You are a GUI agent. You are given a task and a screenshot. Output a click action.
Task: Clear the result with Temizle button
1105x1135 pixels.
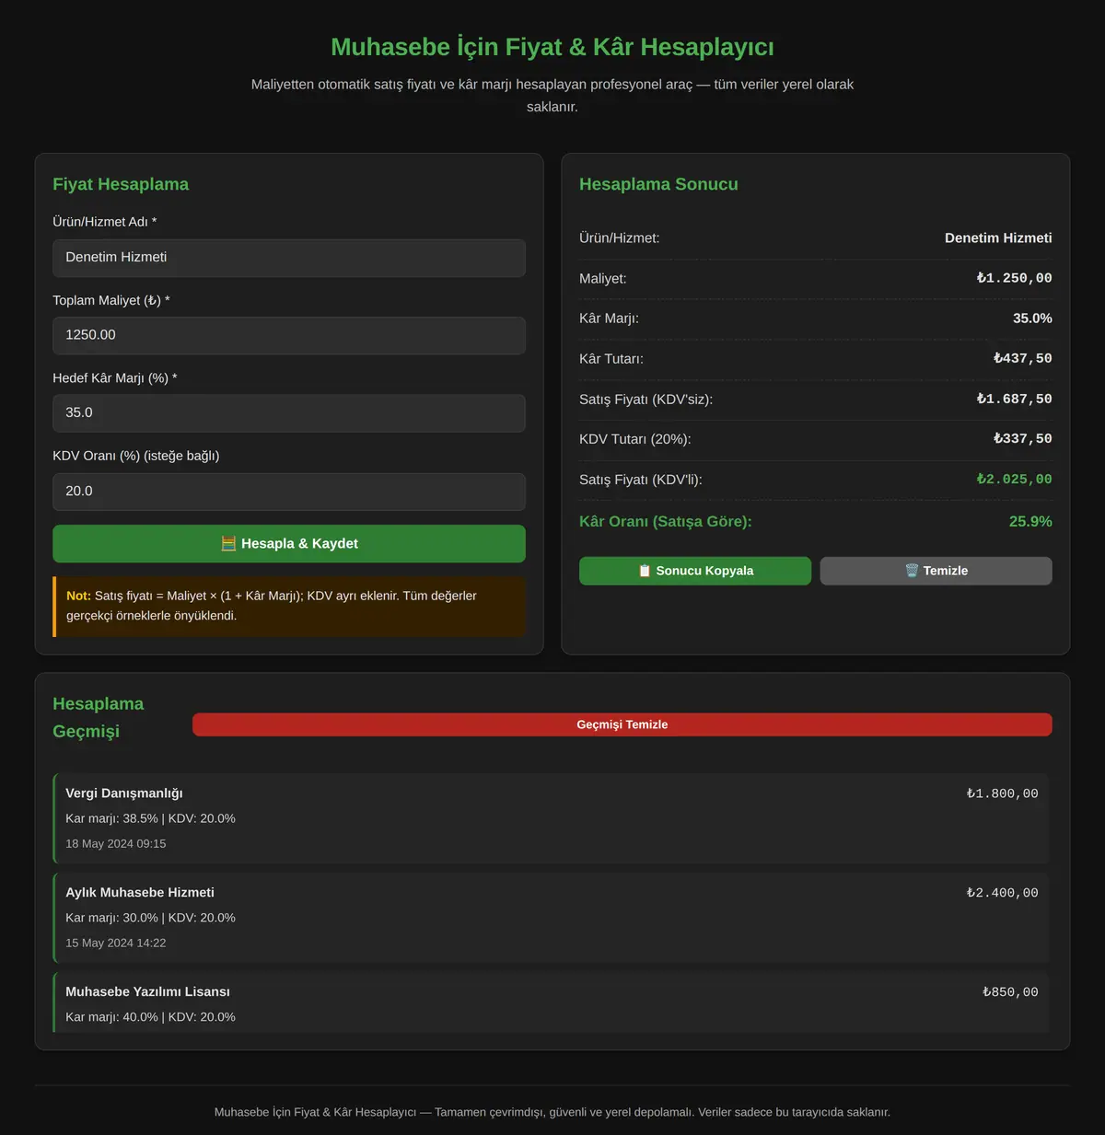point(936,571)
